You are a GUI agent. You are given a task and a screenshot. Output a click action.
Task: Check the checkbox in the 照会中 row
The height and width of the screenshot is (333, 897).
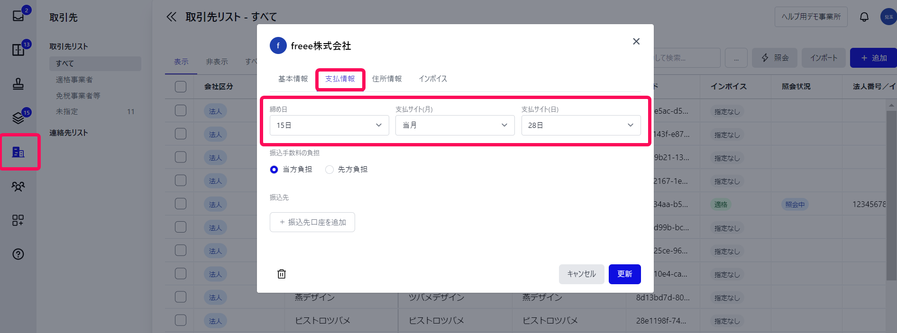click(x=181, y=204)
